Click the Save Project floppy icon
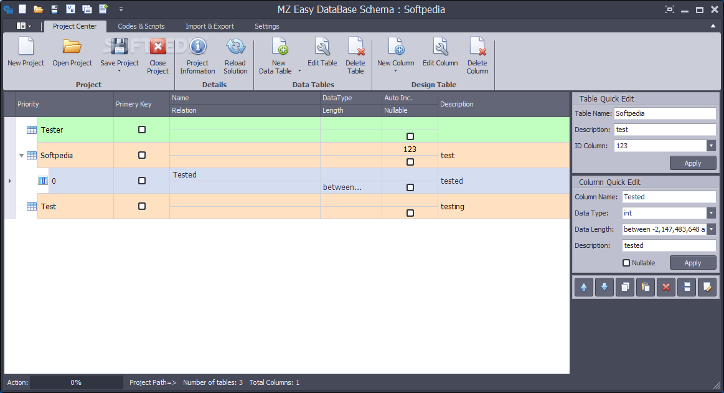Screen dimensions: 724x393 (119, 47)
